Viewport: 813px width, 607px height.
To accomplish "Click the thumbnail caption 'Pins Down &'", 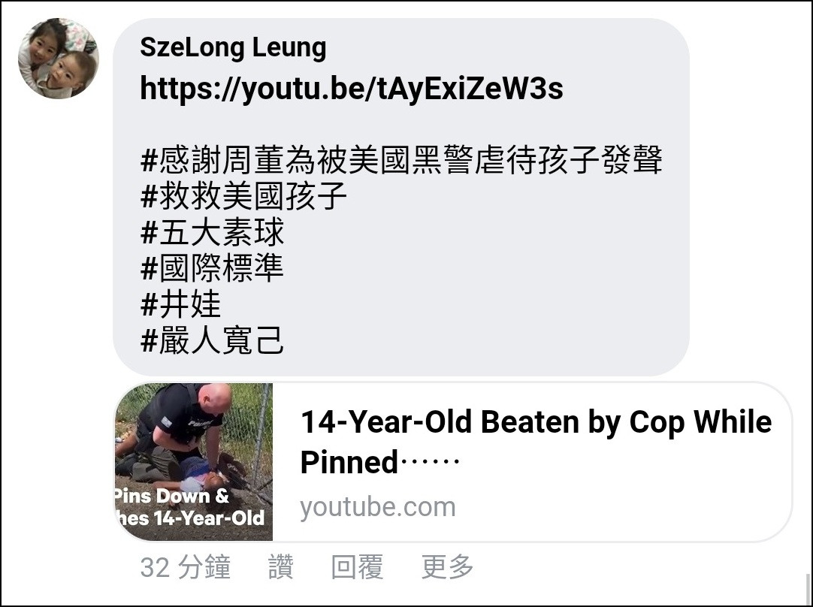I will click(171, 496).
